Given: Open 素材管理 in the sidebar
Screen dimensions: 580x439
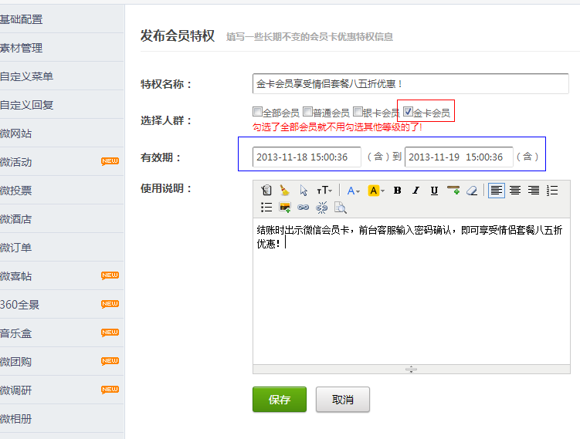Looking at the screenshot, I should pyautogui.click(x=22, y=48).
